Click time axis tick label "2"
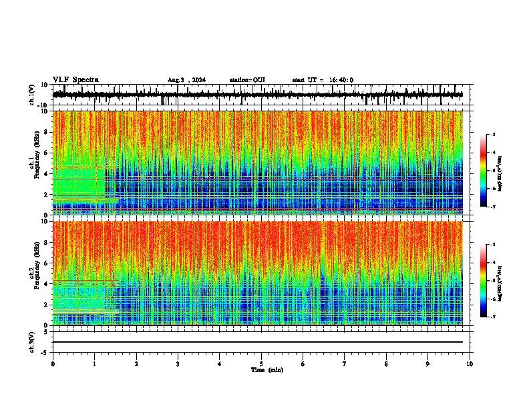 click(136, 364)
